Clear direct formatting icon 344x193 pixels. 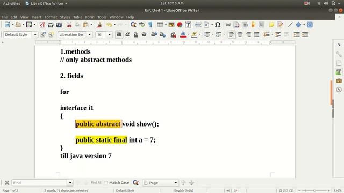(173, 34)
